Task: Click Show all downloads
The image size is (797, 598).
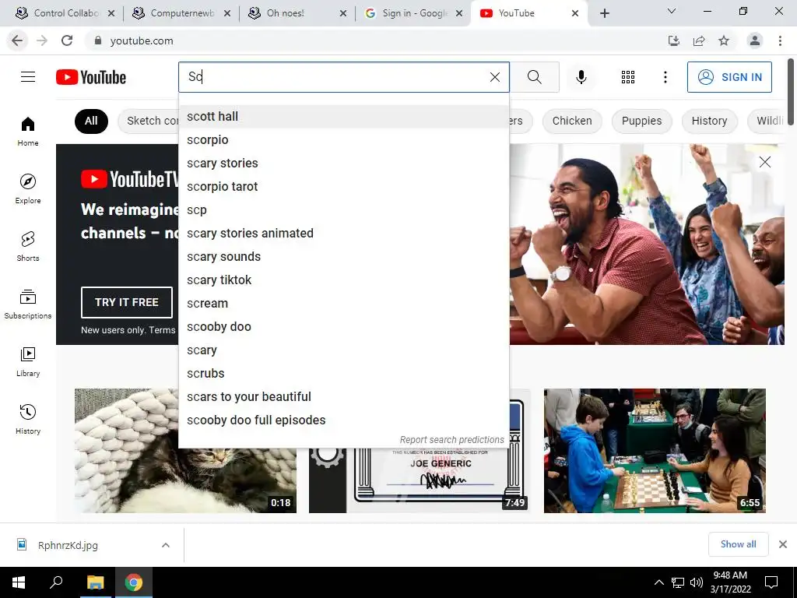Action: (x=738, y=544)
